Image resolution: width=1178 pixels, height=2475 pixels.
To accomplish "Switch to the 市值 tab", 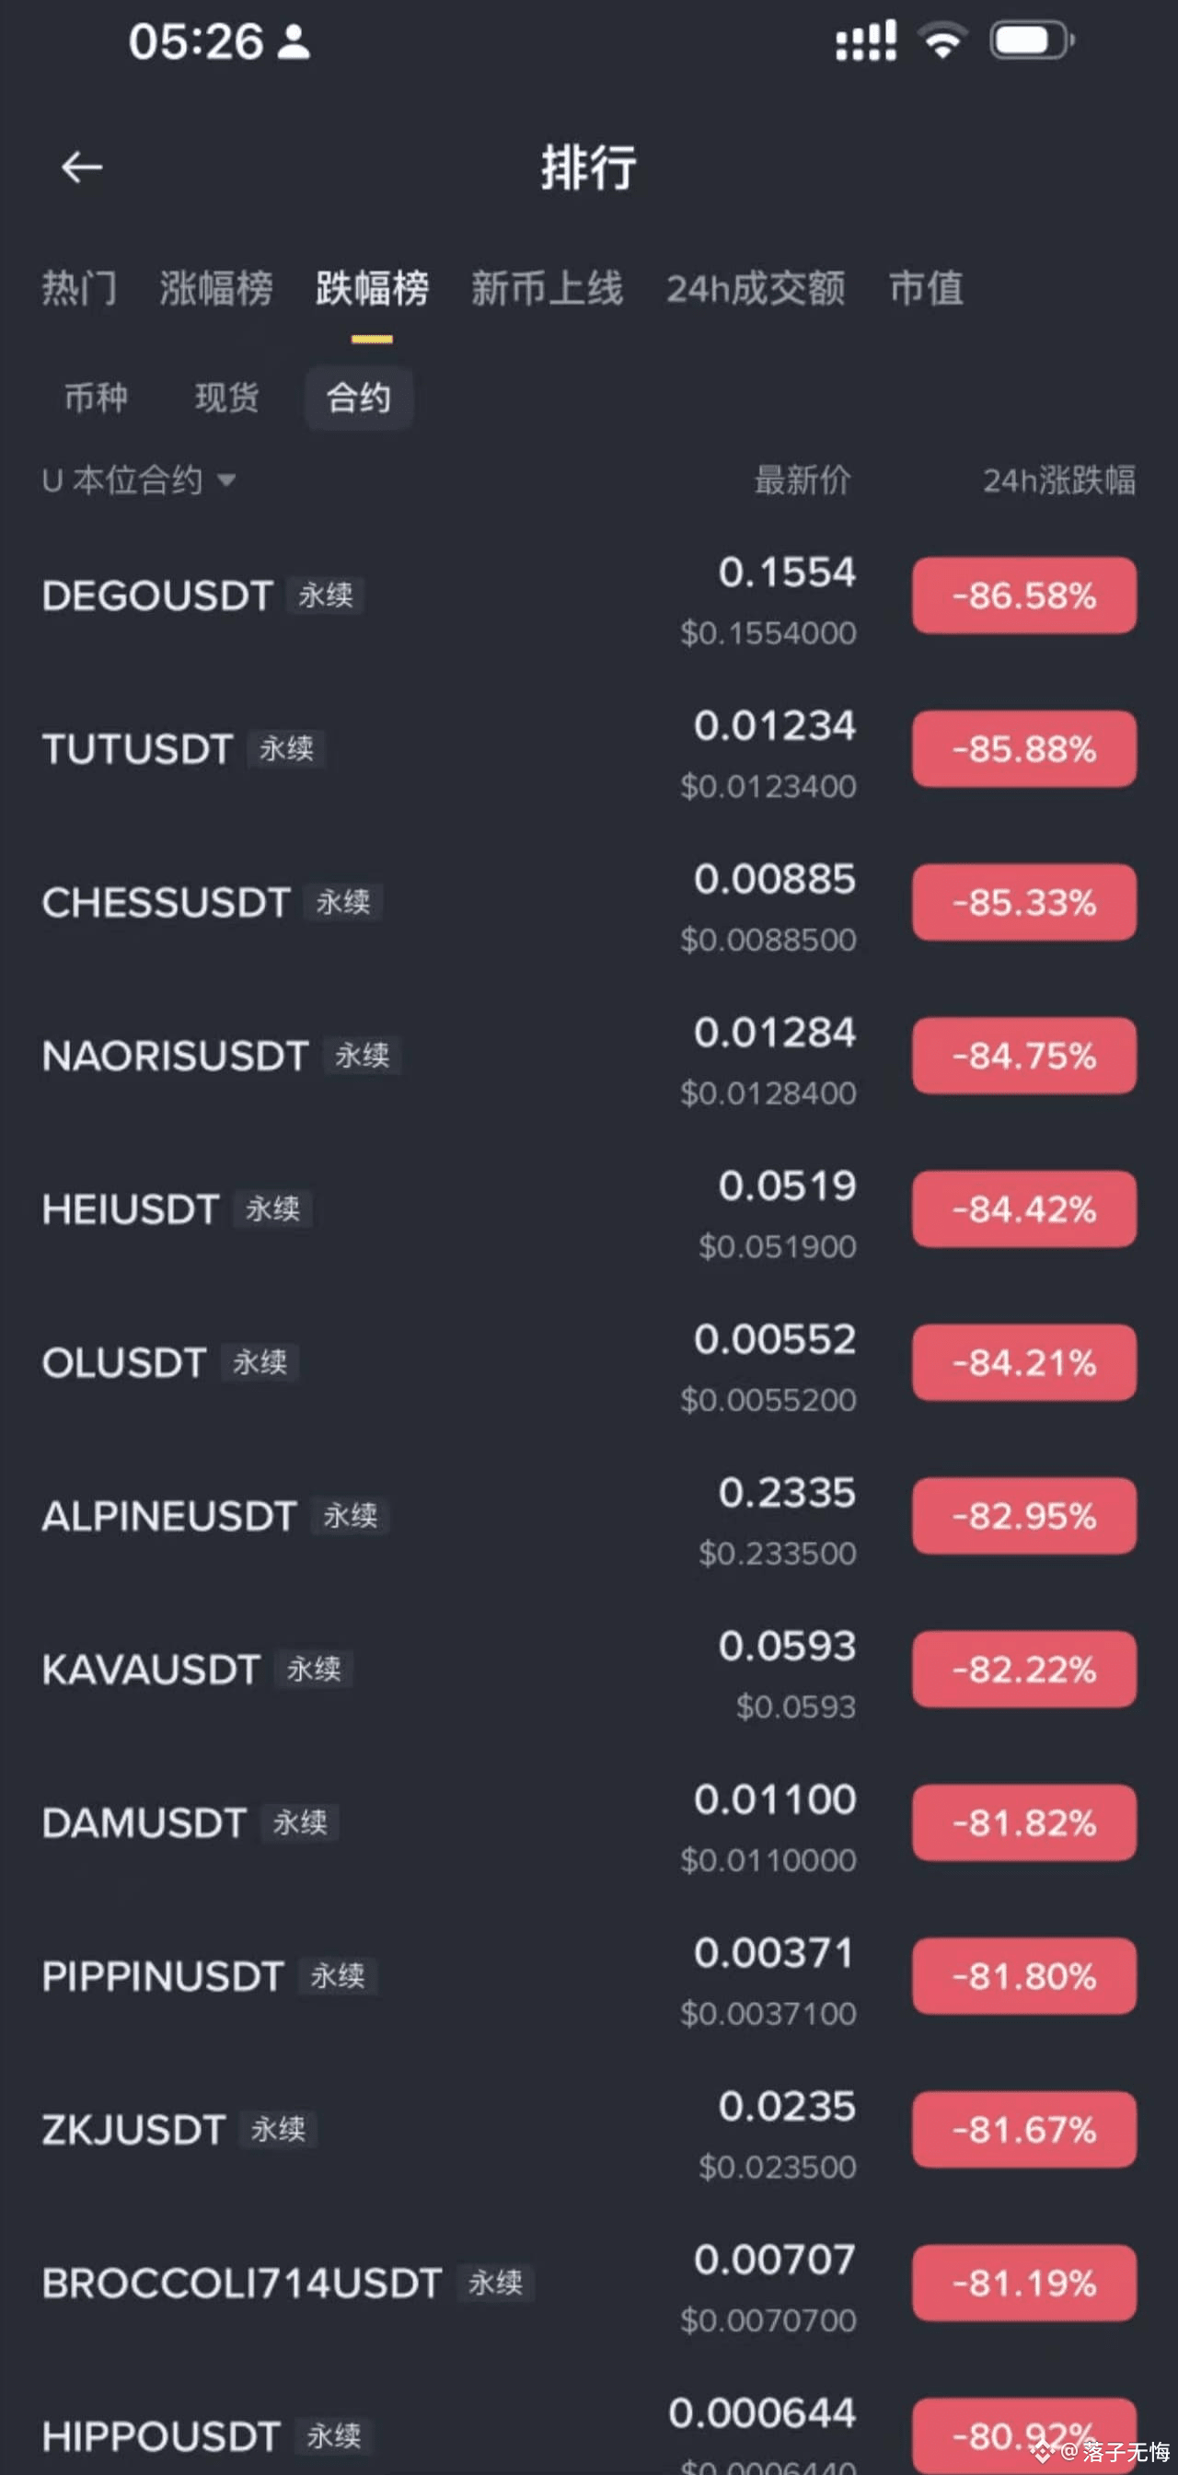I will point(925,288).
